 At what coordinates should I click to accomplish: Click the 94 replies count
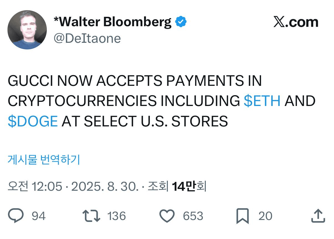(x=38, y=216)
